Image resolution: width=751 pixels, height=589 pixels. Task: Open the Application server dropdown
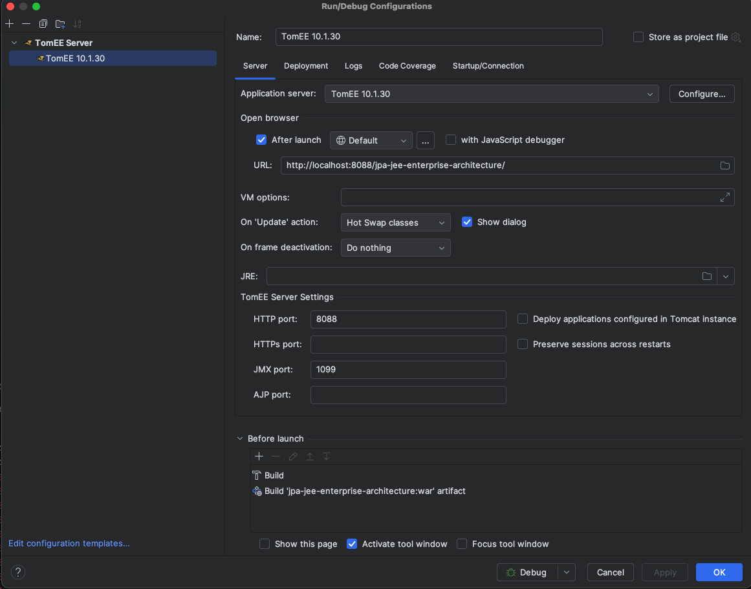point(492,94)
